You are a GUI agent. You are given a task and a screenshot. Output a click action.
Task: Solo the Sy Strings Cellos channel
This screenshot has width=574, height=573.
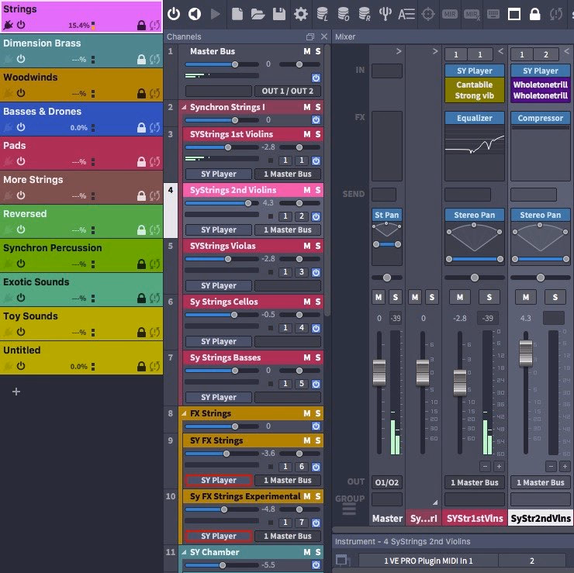click(318, 302)
